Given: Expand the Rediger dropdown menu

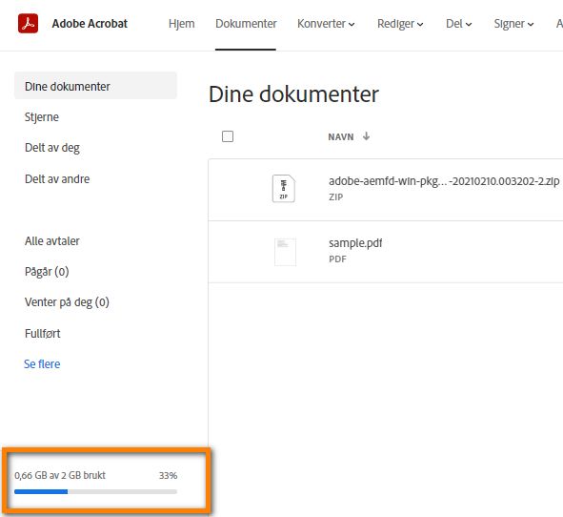Looking at the screenshot, I should coord(400,24).
